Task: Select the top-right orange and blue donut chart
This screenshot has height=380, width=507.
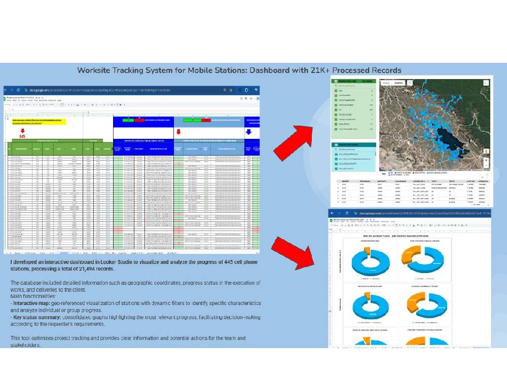Action: coord(423,260)
